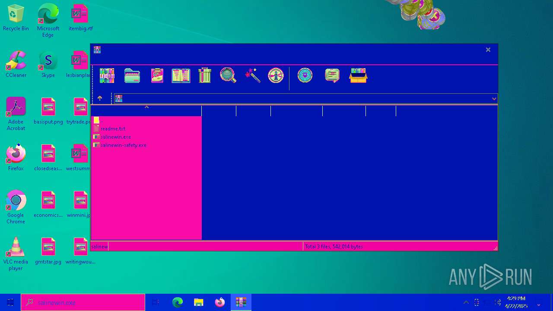Open the VLC media player shortcut
This screenshot has width=553, height=311.
[x=16, y=254]
